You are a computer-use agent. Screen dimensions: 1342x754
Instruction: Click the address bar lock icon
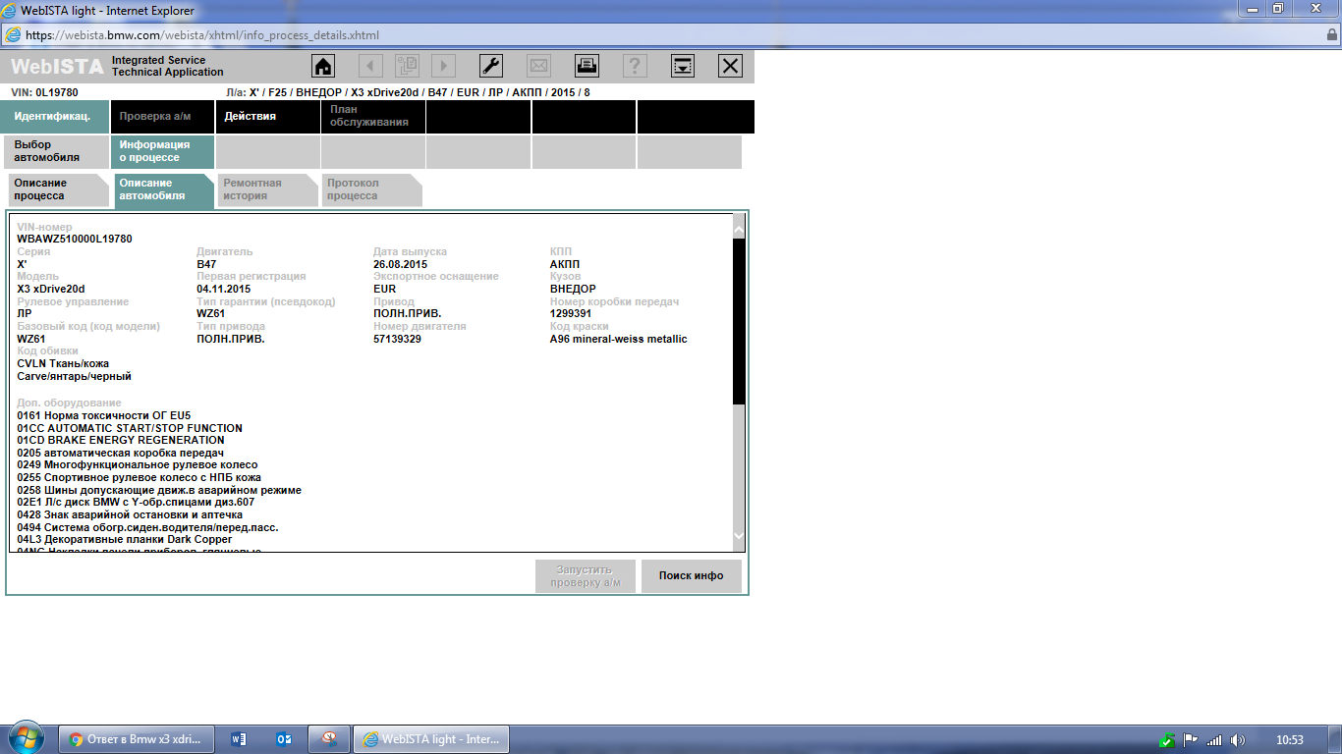tap(1332, 34)
